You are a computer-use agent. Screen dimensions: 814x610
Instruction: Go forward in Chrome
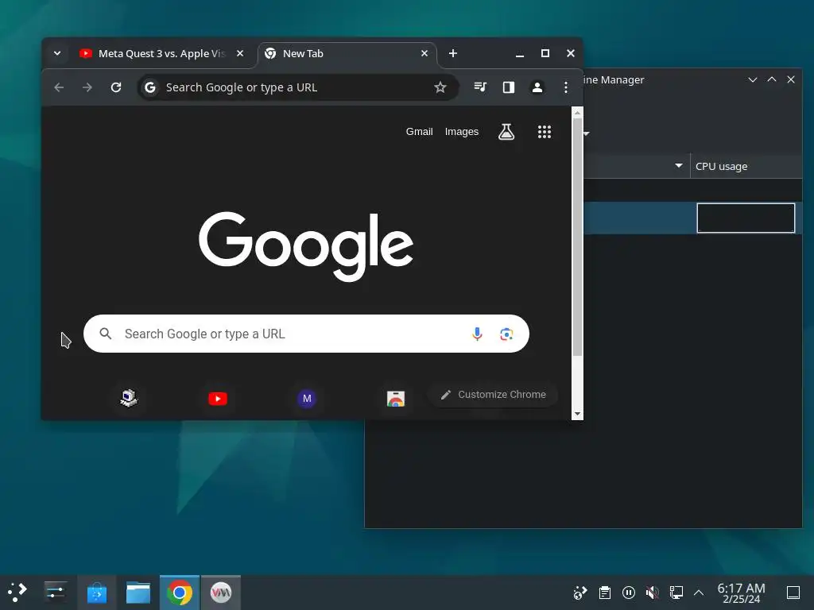point(87,87)
